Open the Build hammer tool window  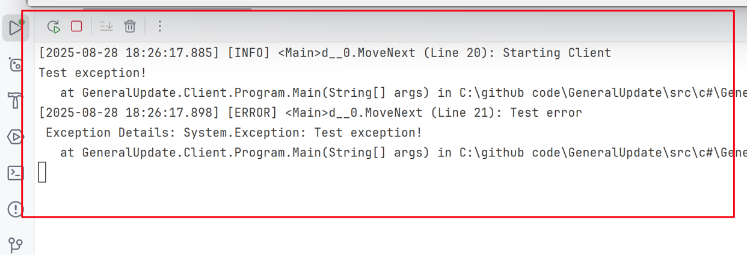click(x=16, y=100)
